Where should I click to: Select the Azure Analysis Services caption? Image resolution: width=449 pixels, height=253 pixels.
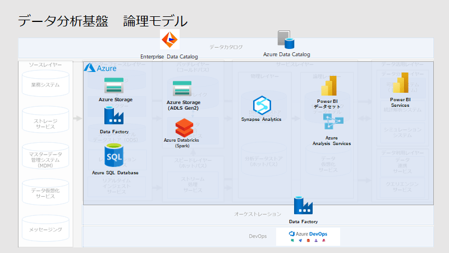coord(332,141)
